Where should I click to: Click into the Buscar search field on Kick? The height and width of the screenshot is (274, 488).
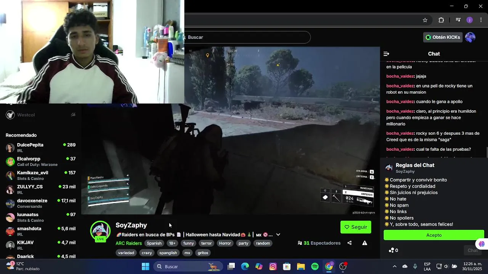(x=247, y=37)
